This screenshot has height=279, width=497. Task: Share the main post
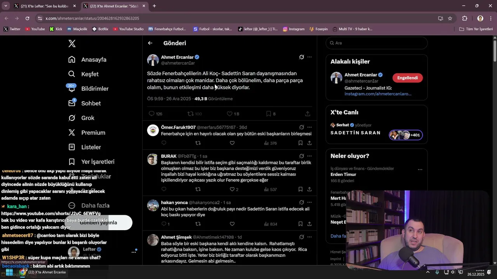(308, 114)
